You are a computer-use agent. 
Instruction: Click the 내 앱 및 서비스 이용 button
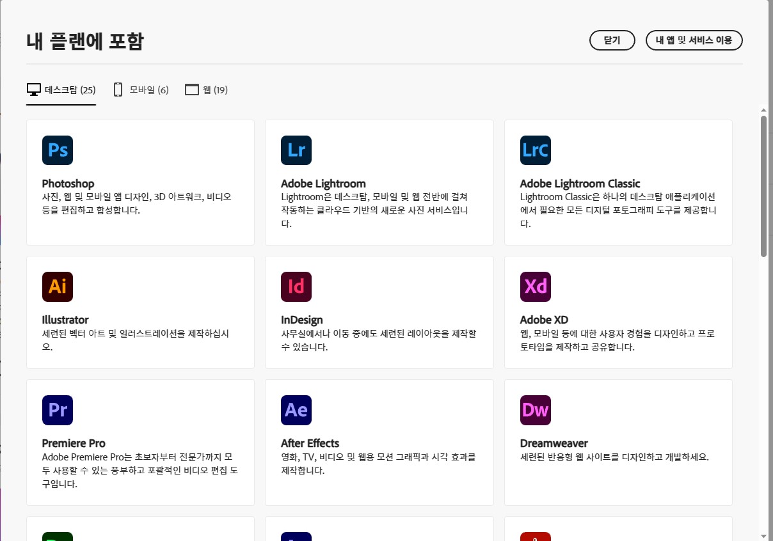tap(694, 40)
